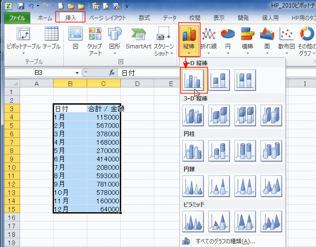Screen dimensions: 316x247
Task: Insert a picture using 図 icon
Action: point(75,40)
